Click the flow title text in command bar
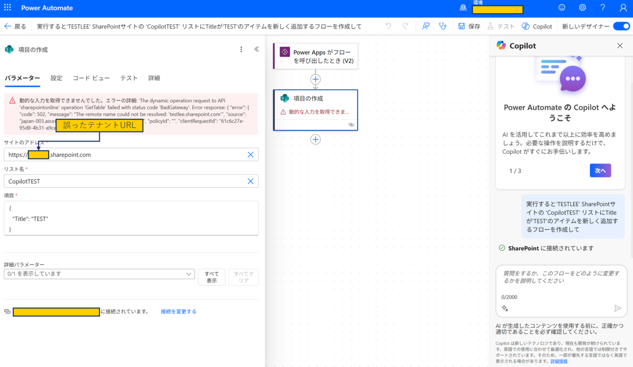633x367 pixels. pyautogui.click(x=199, y=26)
